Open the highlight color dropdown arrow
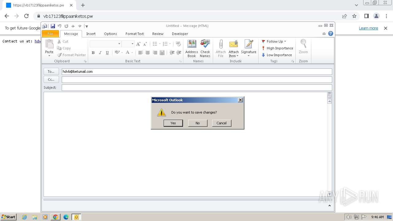The width and height of the screenshot is (393, 221). [x=122, y=53]
